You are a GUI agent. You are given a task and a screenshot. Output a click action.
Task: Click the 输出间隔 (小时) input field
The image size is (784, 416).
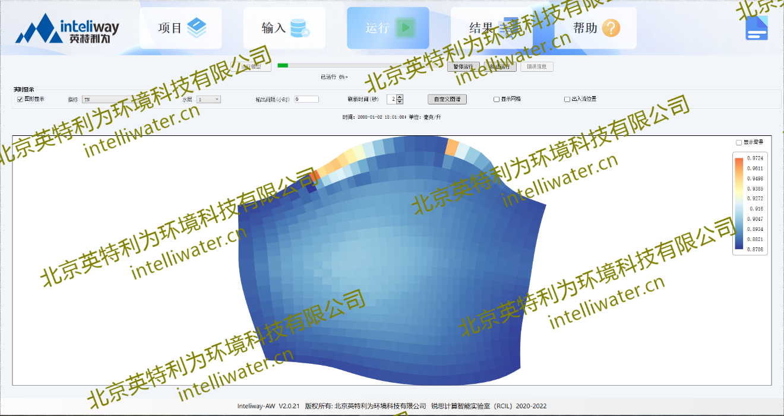(x=306, y=100)
